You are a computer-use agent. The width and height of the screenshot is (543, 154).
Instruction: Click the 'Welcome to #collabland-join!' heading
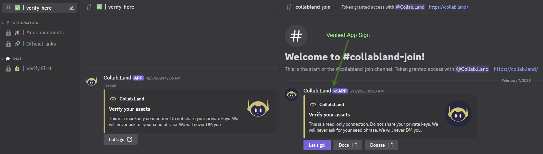pos(355,57)
